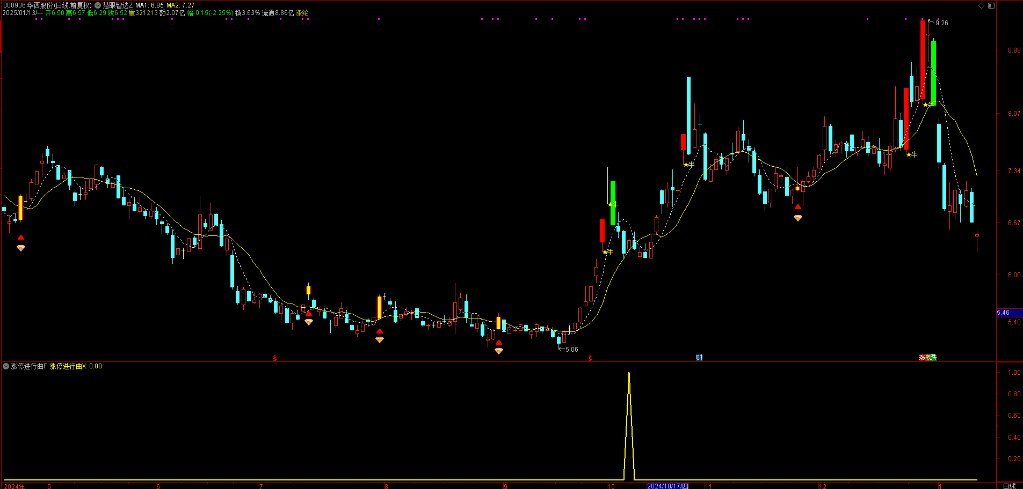Expand the 涨停进行曲F indicator dropdown

(x=6, y=366)
